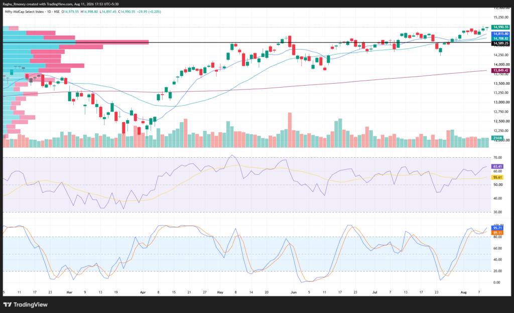Click the 14,815.80 moving average price label
The width and height of the screenshot is (514, 313).
click(x=500, y=34)
